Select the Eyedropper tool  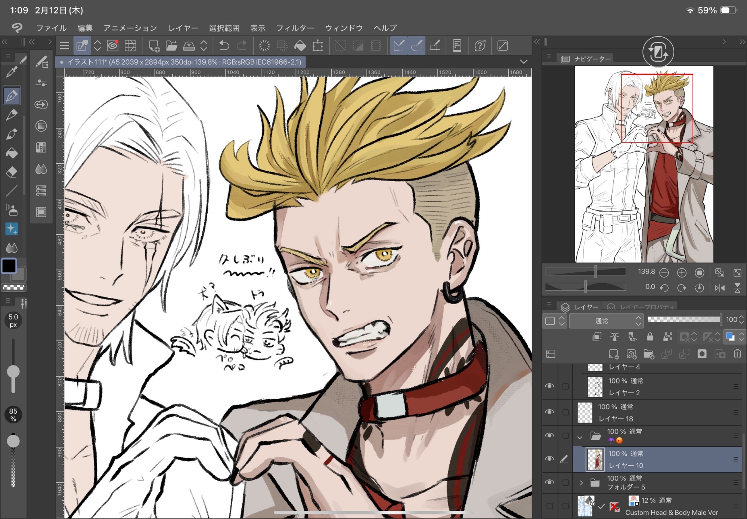click(12, 72)
